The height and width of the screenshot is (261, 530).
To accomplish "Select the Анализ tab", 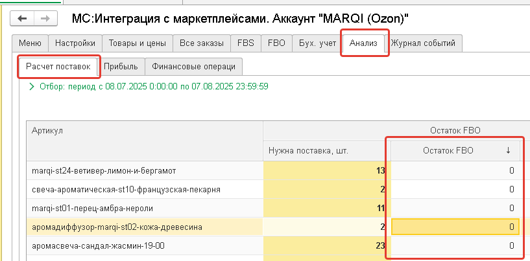I will (x=363, y=43).
